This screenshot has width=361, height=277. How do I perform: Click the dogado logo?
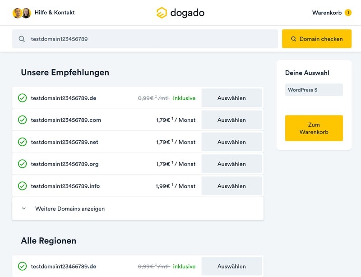(180, 13)
